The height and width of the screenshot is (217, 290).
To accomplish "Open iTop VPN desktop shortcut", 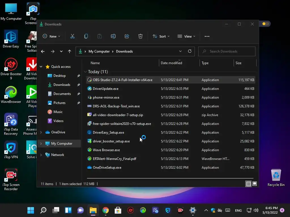I will [x=11, y=150].
